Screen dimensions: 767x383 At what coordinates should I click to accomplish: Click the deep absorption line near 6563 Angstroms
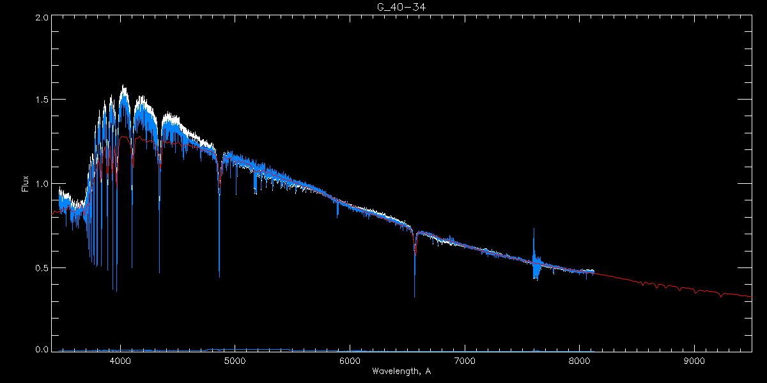415,265
